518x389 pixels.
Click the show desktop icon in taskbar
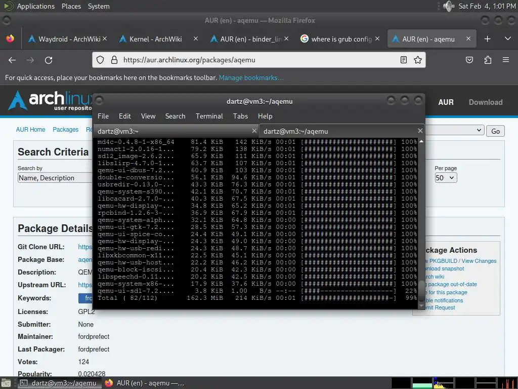tap(6, 383)
